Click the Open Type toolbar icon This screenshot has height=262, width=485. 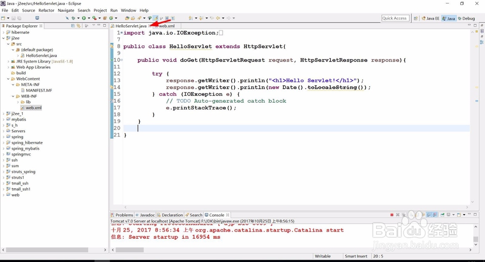[x=127, y=18]
